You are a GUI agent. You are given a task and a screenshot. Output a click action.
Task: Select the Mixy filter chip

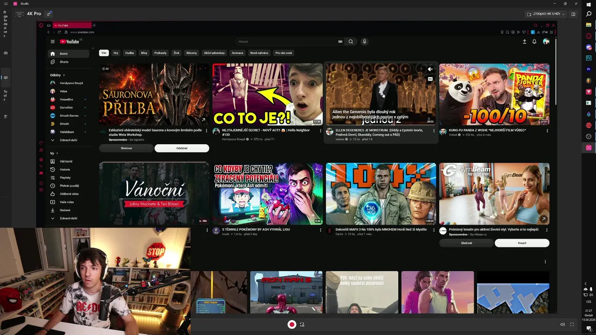(x=144, y=53)
